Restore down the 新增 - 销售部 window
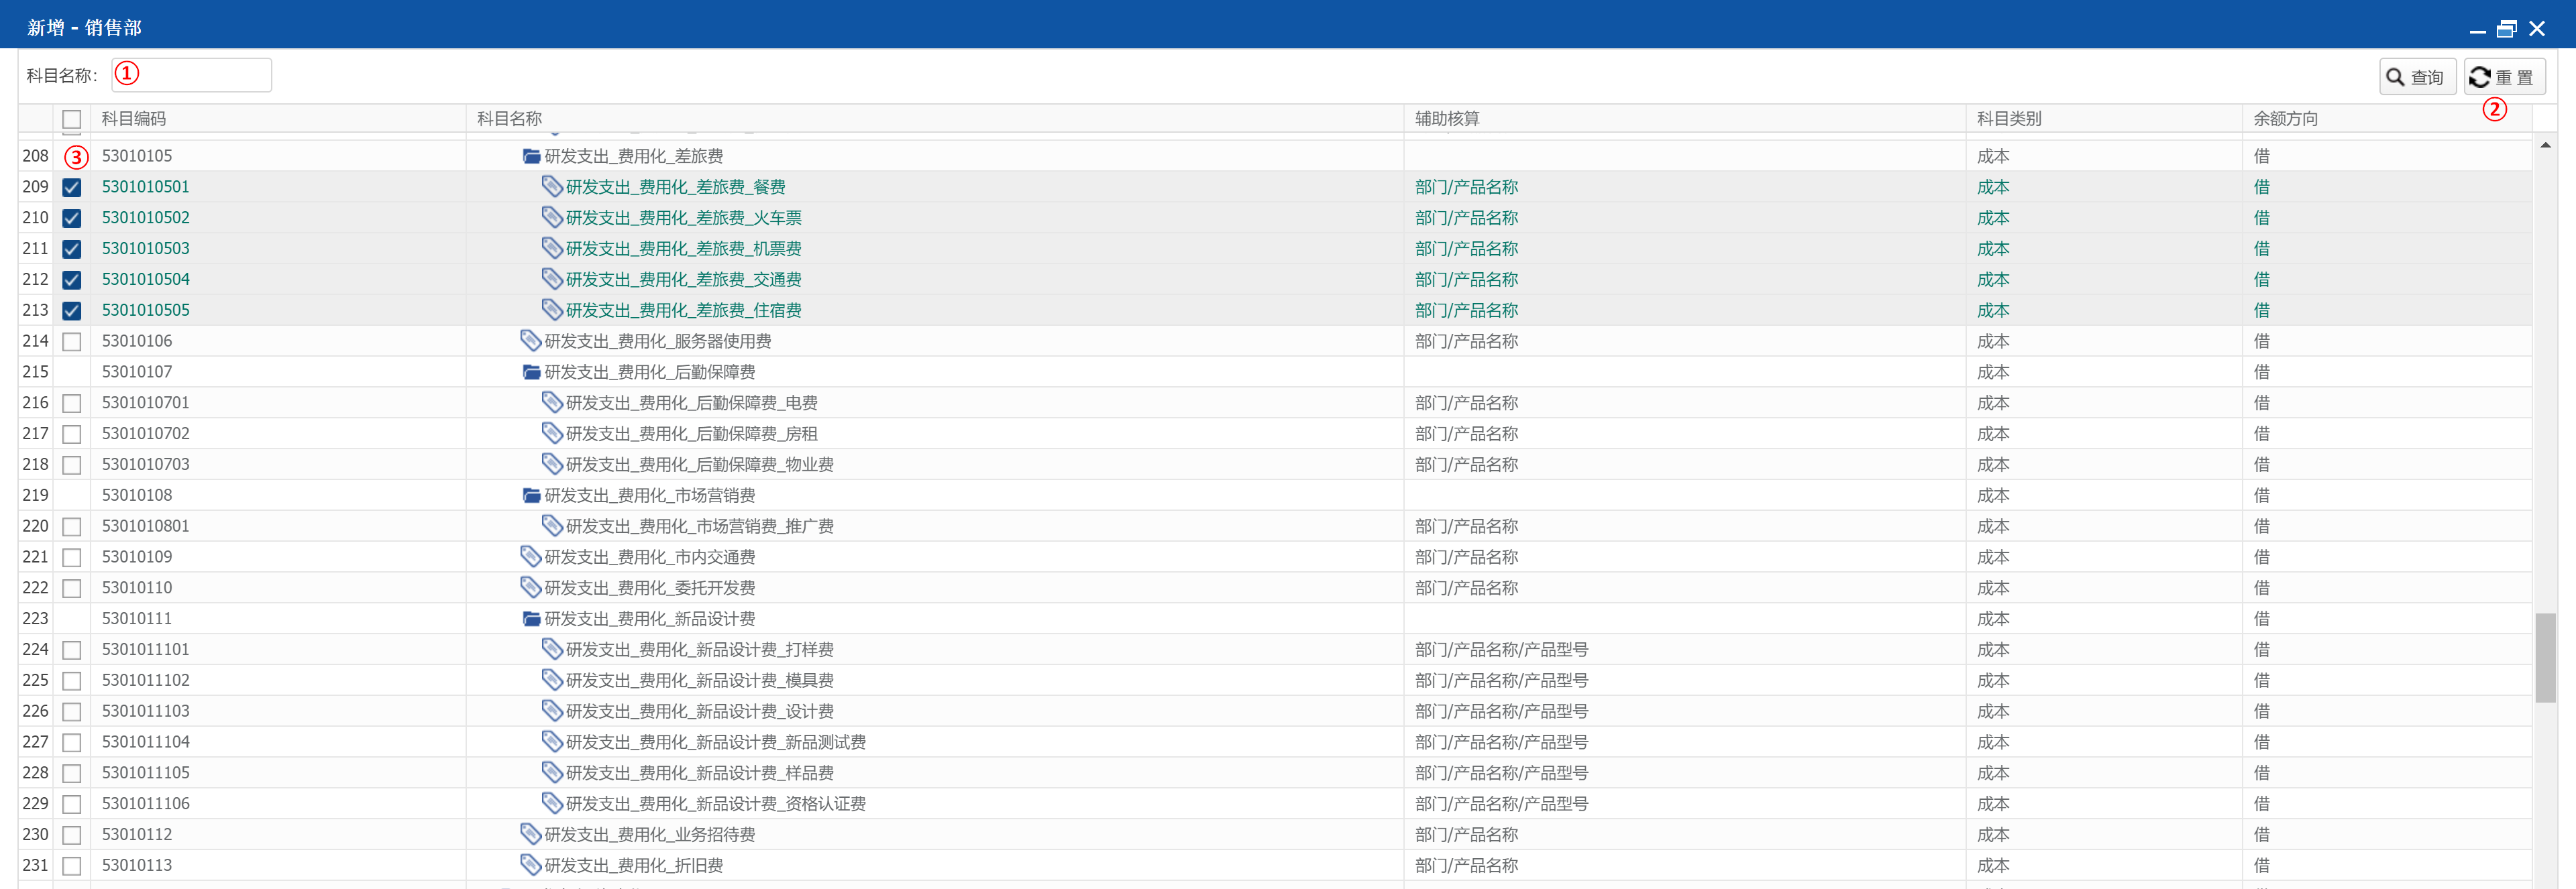This screenshot has width=2576, height=889. pos(2506,28)
